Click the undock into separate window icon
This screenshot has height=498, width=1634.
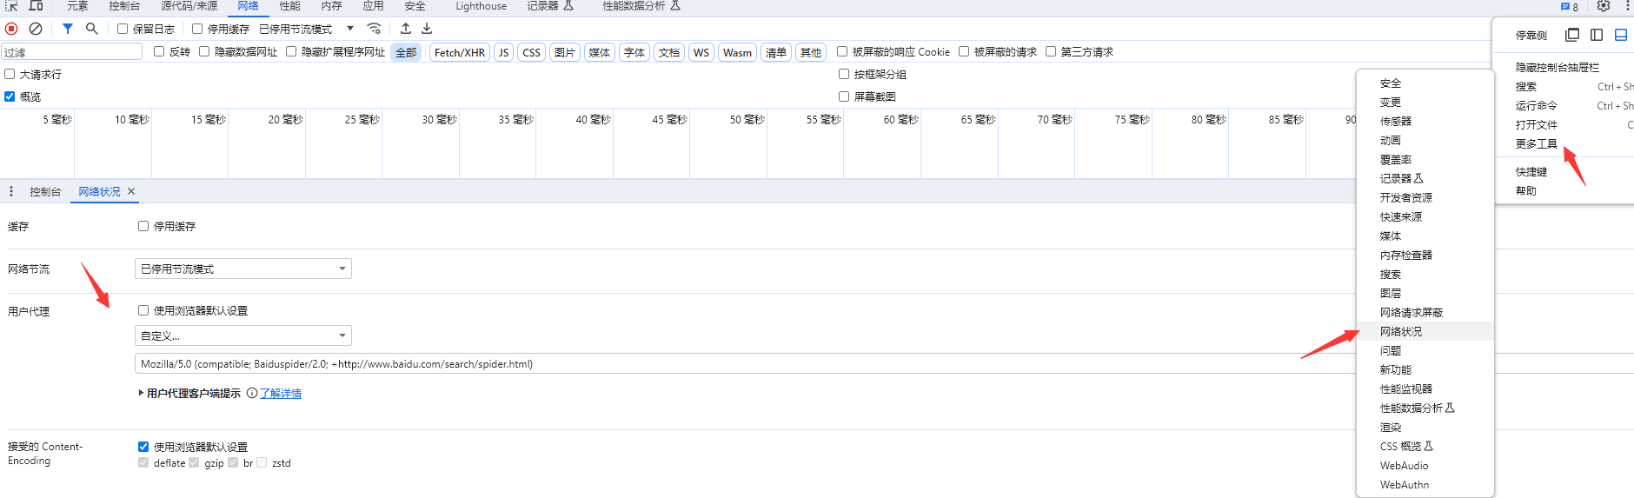[1572, 35]
